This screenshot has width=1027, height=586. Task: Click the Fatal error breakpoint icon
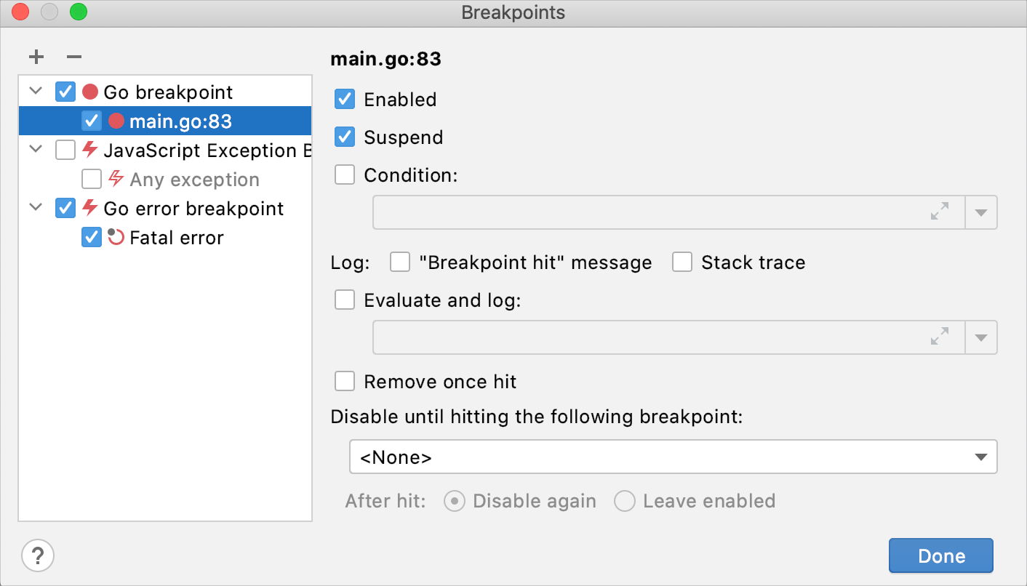[115, 237]
